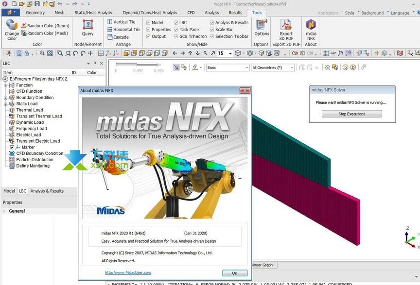The width and height of the screenshot is (420, 285).
Task: Apply Random Color (Mesh)
Action: click(44, 33)
